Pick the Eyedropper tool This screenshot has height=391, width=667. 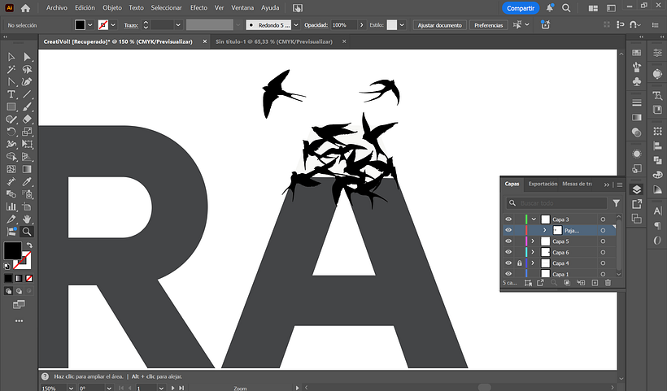coord(27,181)
